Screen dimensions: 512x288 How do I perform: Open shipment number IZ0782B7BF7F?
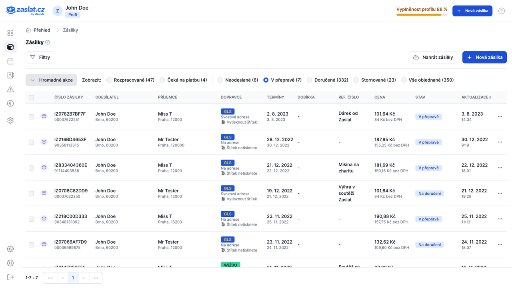tap(70, 114)
